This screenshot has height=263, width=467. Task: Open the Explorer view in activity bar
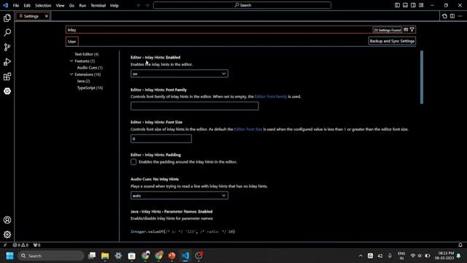click(x=7, y=18)
